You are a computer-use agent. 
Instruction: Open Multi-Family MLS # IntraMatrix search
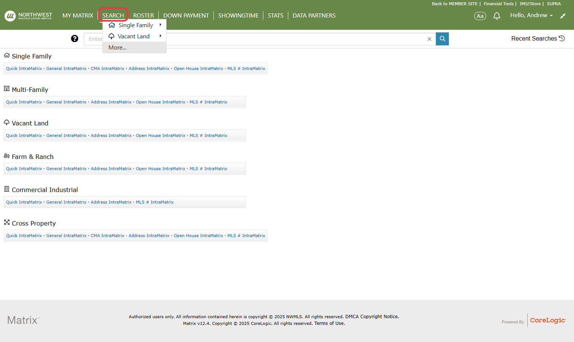point(208,102)
